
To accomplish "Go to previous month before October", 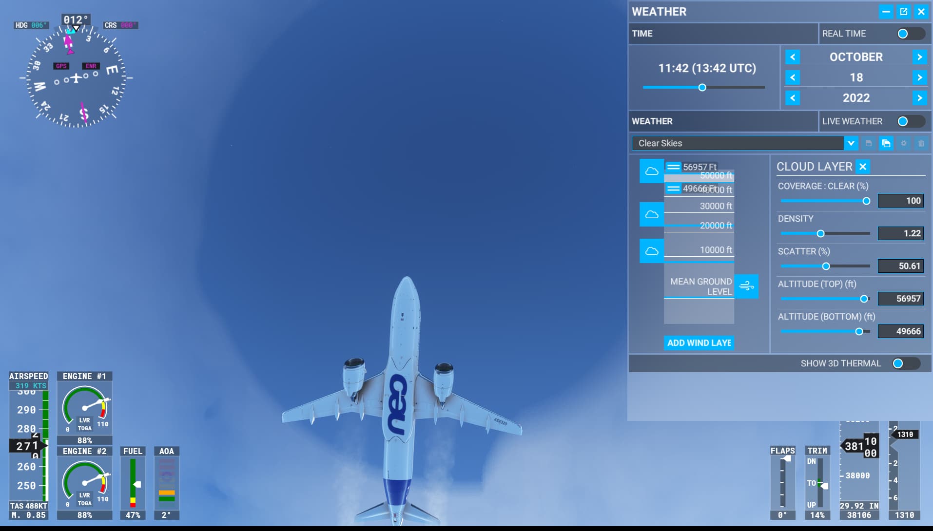I will pyautogui.click(x=793, y=57).
